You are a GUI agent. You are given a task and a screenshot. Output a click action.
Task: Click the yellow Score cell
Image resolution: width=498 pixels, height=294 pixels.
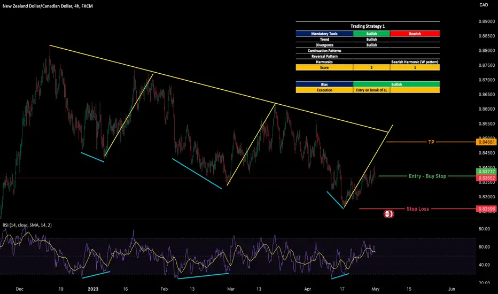[324, 68]
